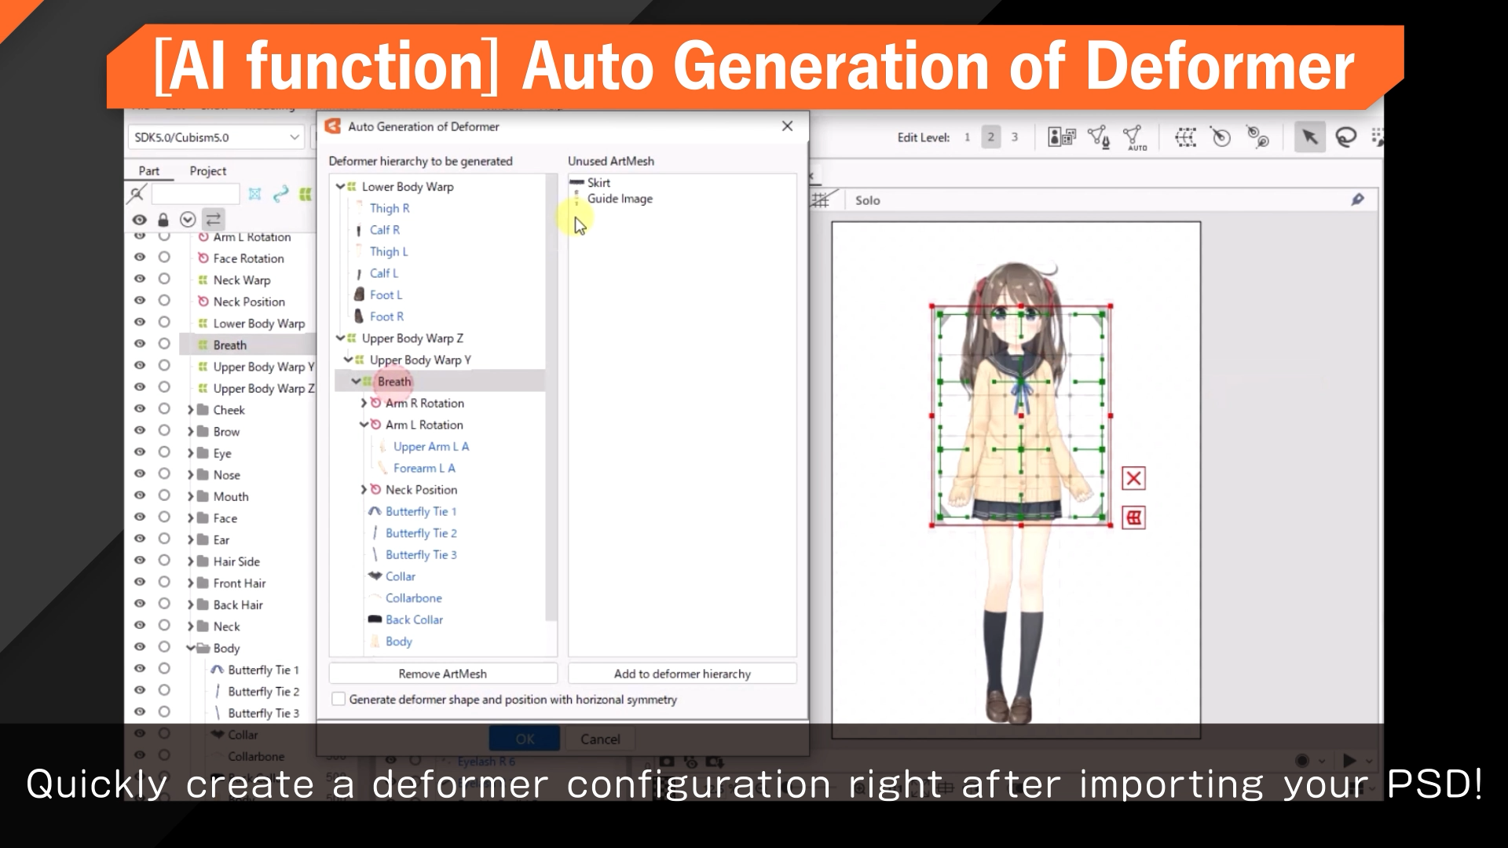Collapse the Lower Body Warp tree item

coord(341,187)
